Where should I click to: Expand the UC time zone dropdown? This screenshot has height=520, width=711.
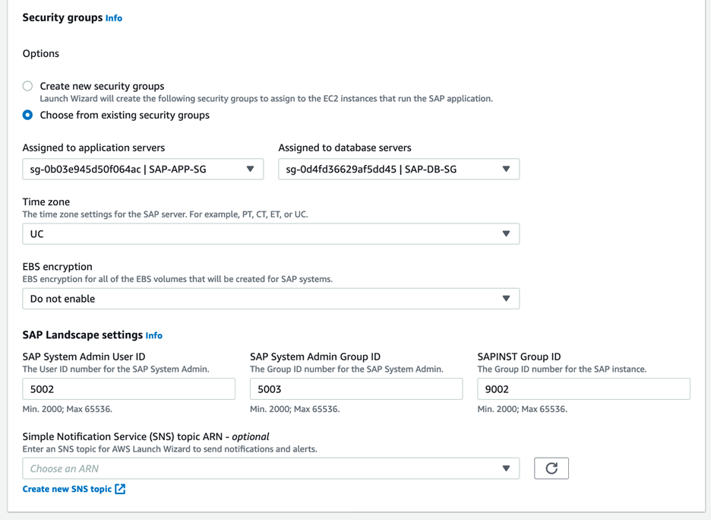pyautogui.click(x=270, y=233)
